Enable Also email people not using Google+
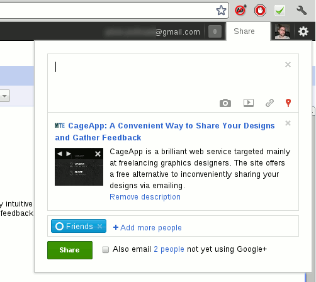316x282 pixels. pos(105,250)
